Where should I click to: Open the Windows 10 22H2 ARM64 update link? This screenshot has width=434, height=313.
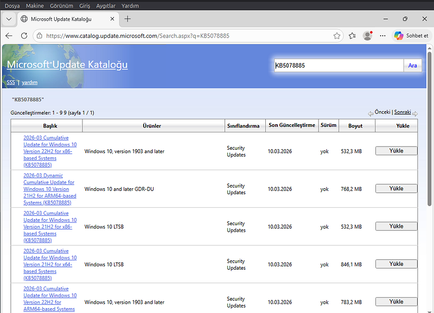coord(50,299)
